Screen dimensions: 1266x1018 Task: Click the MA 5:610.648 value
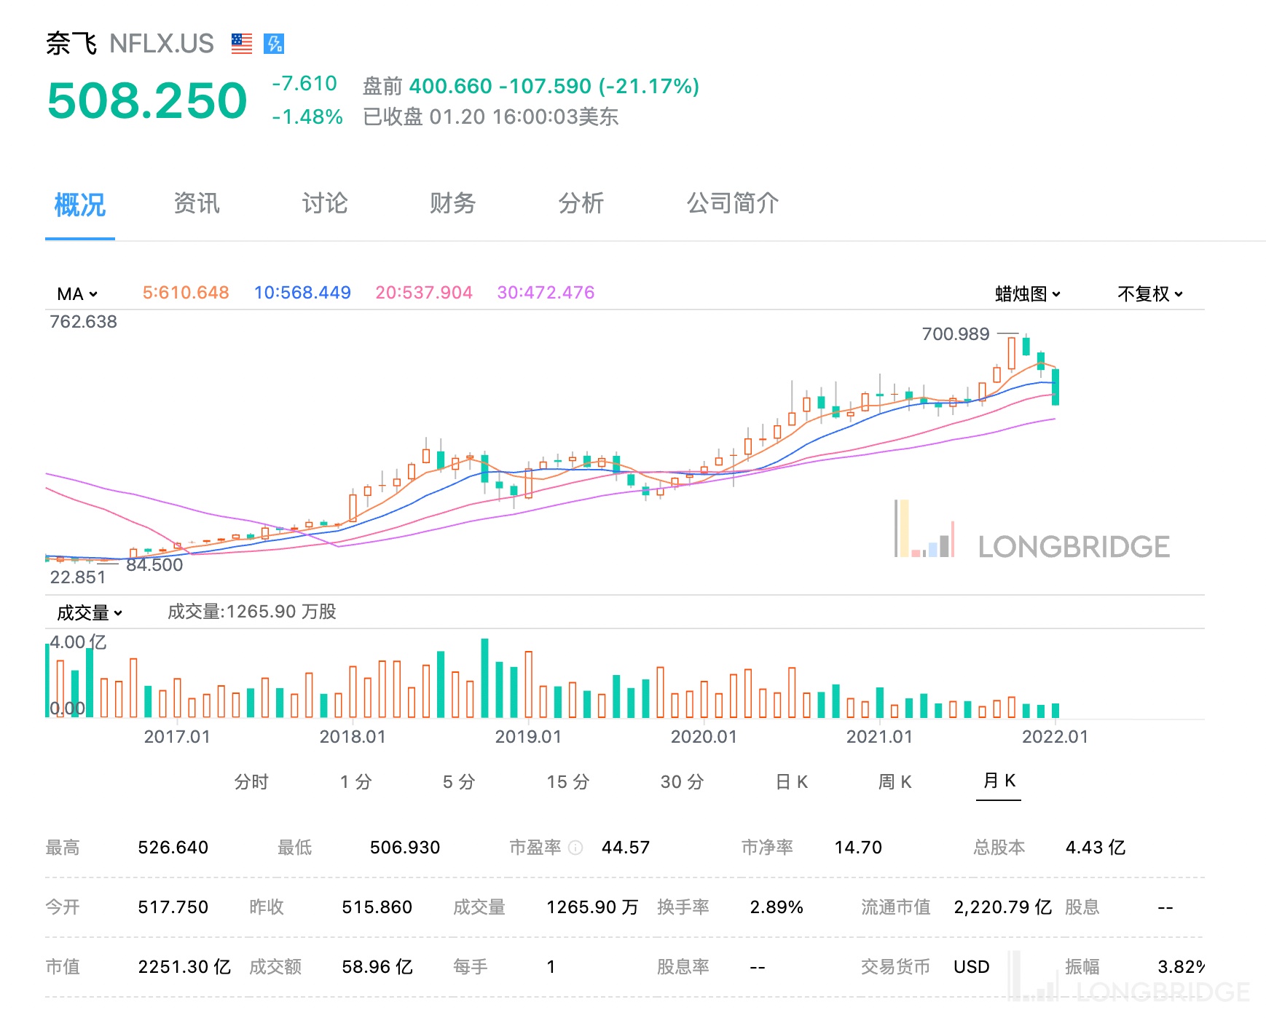coord(186,293)
